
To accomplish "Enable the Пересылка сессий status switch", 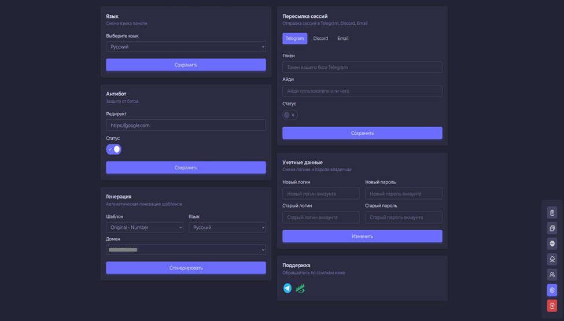I will (290, 115).
